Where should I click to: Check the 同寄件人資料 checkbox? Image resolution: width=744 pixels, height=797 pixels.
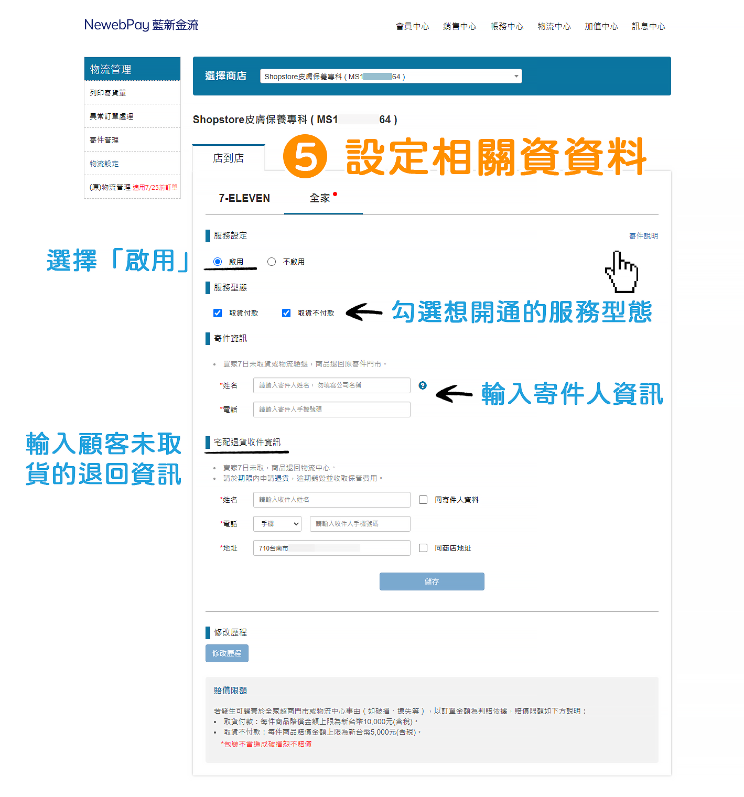(423, 500)
